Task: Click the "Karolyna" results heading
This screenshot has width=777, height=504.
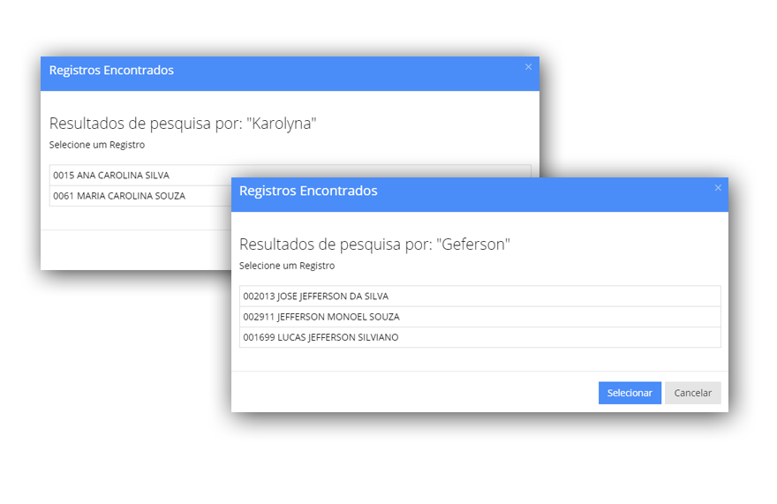Action: 183,124
